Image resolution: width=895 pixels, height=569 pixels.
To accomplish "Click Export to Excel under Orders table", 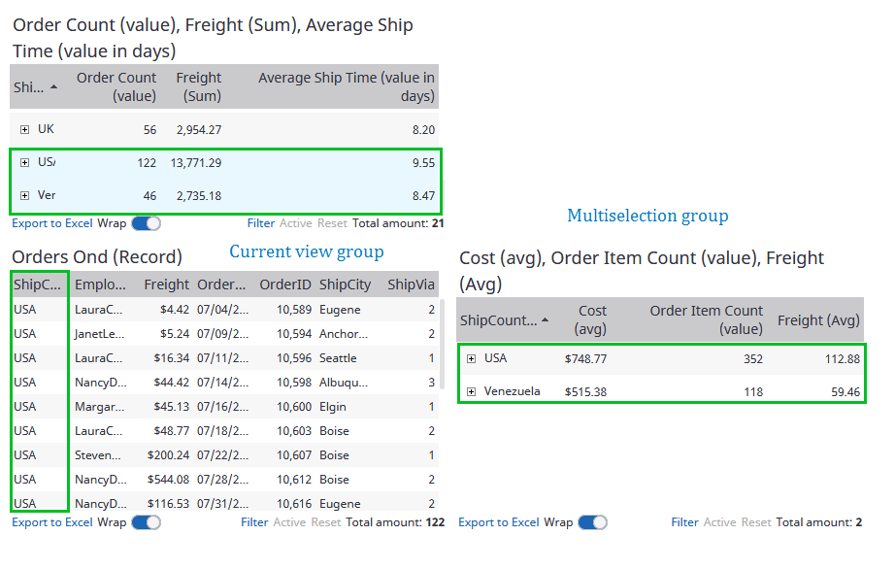I will (x=52, y=522).
